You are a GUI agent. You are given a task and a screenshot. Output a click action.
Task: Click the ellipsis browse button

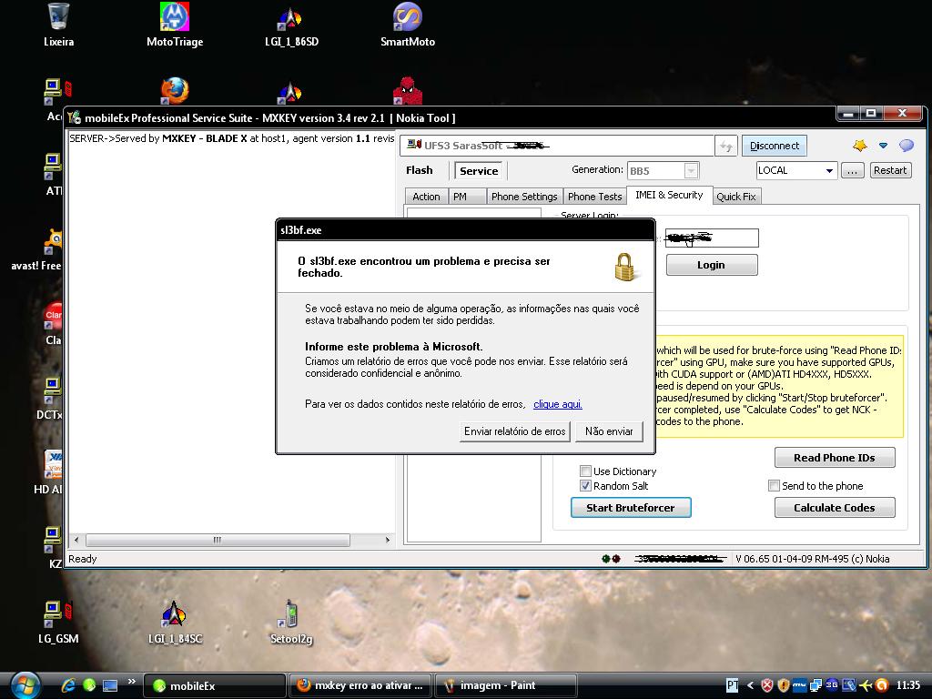[x=852, y=170]
